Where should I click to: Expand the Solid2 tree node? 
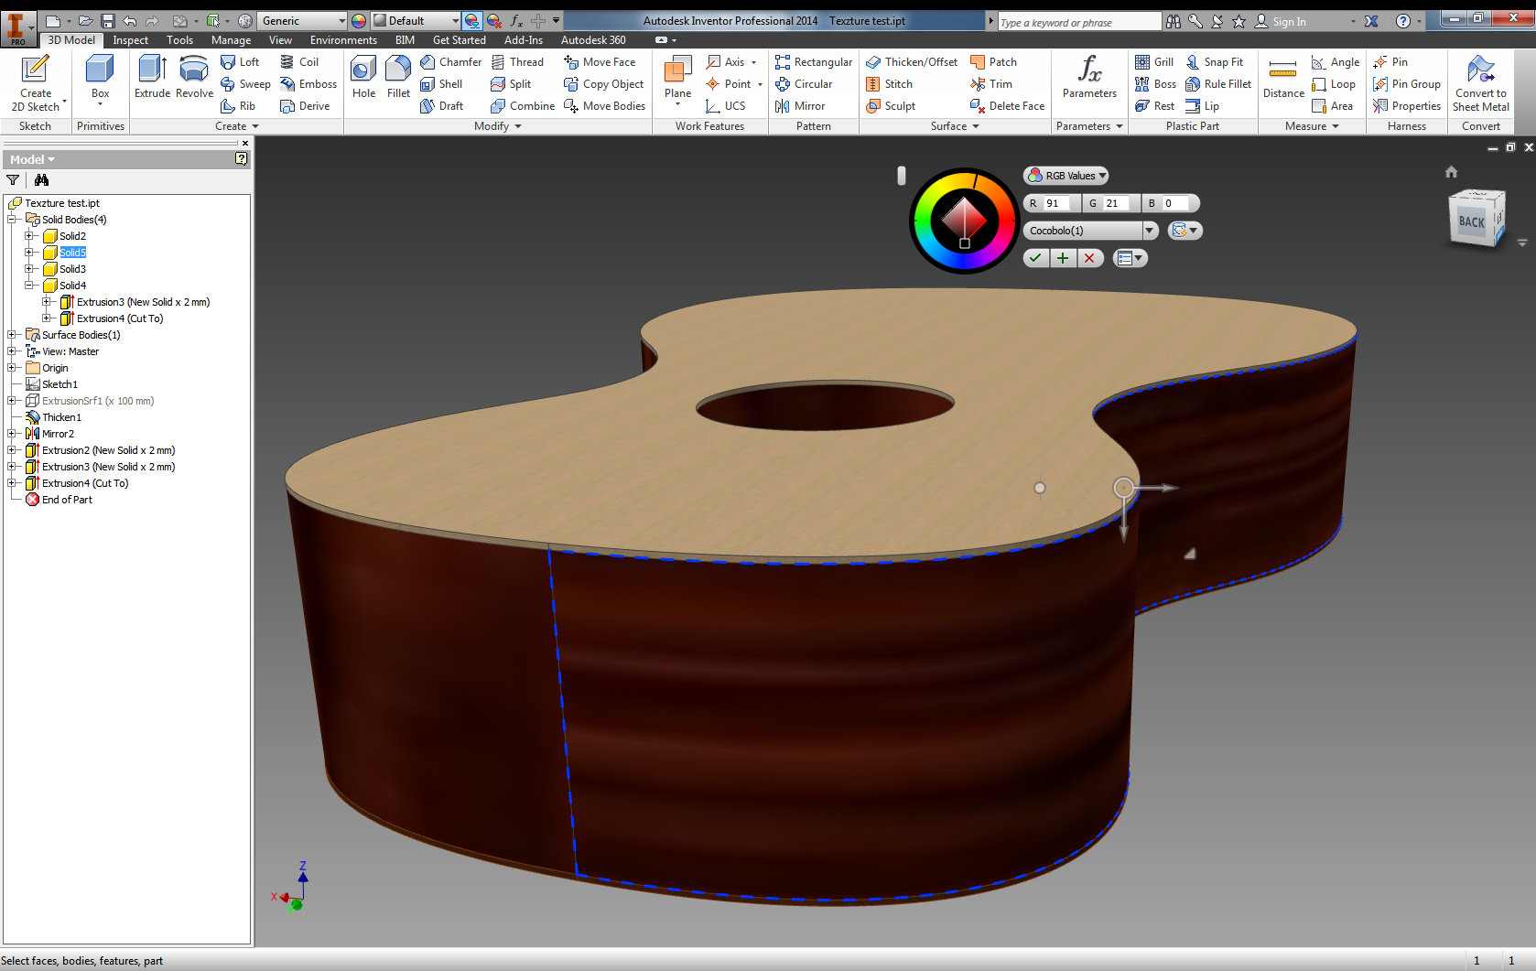[x=29, y=236]
